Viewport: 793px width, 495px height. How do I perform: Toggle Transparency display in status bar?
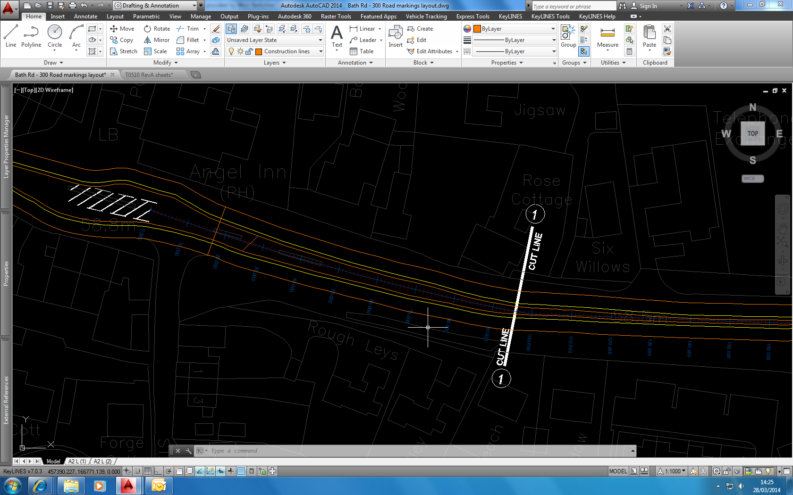tap(241, 471)
